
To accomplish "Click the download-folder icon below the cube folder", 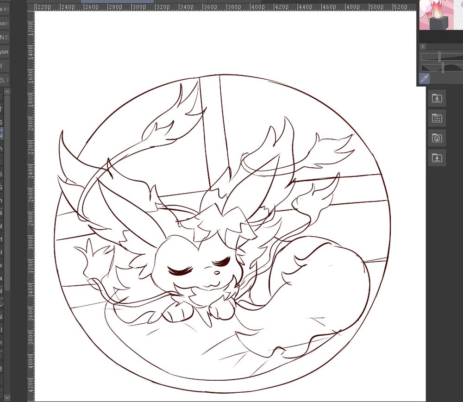I will pos(437,158).
